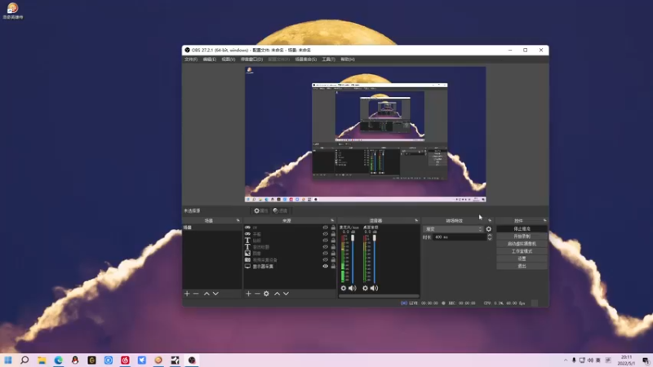Screen dimensions: 653x367
Task: Select the 显示器采集 monitor source icon
Action: coord(247,267)
